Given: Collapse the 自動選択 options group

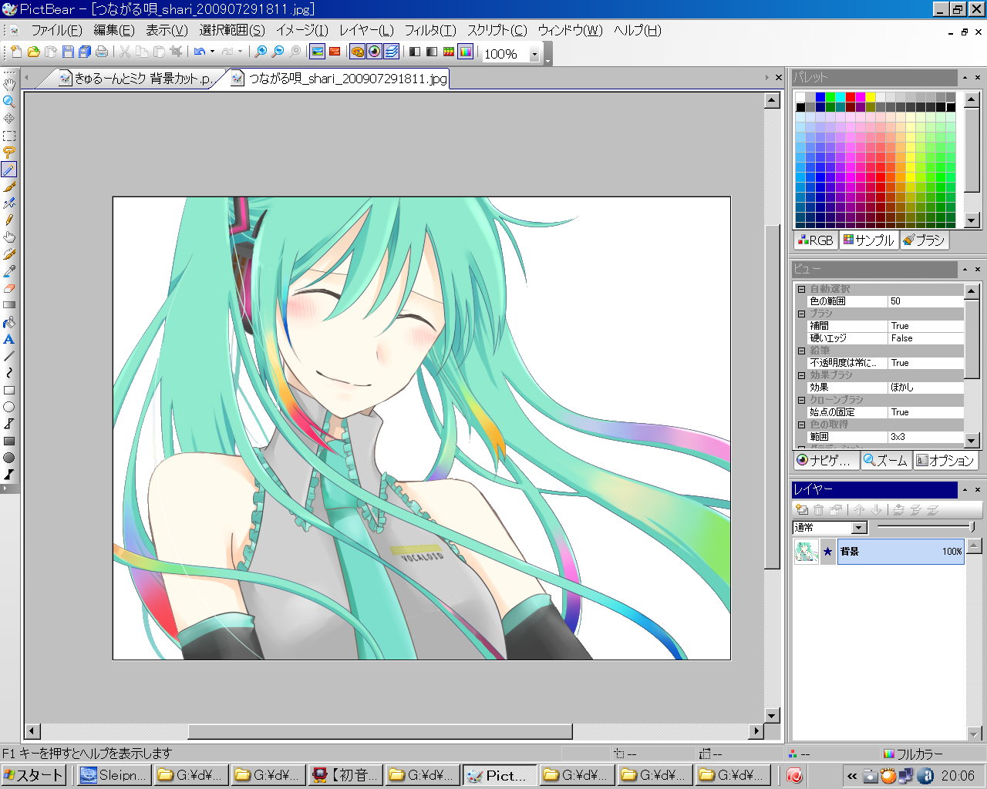Looking at the screenshot, I should pyautogui.click(x=801, y=289).
